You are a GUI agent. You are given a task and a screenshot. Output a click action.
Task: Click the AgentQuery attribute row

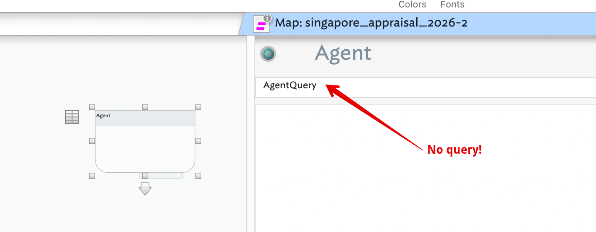(290, 86)
